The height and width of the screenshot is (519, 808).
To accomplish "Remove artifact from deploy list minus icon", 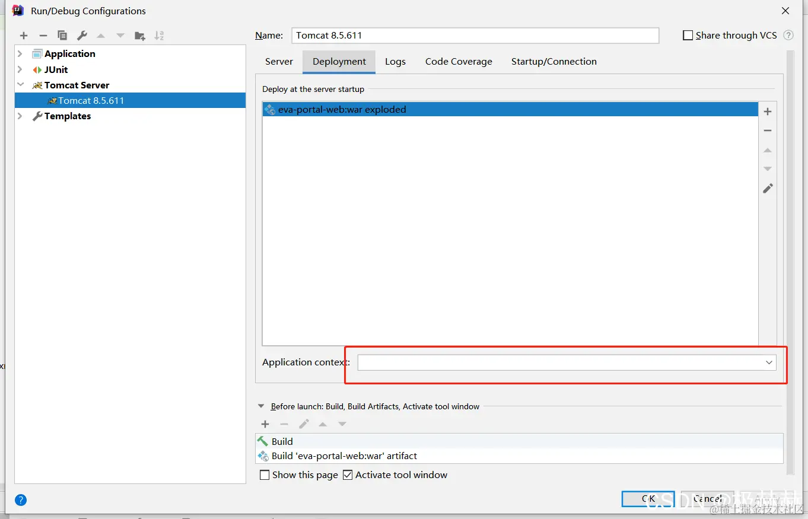I will pyautogui.click(x=768, y=130).
